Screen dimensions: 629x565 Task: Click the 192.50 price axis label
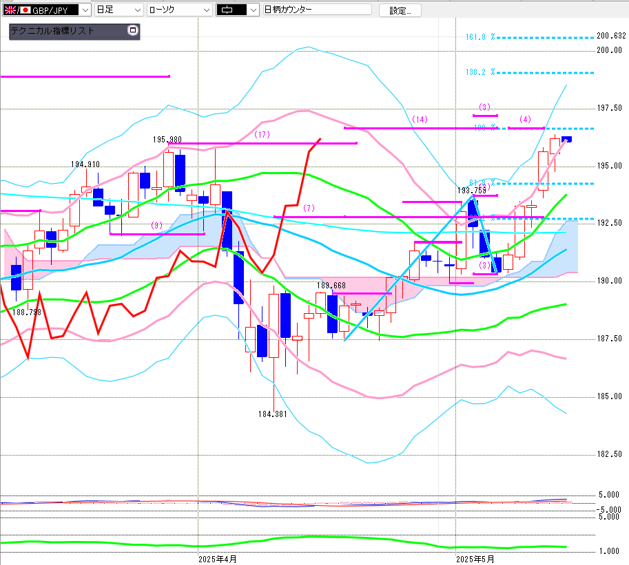(609, 223)
